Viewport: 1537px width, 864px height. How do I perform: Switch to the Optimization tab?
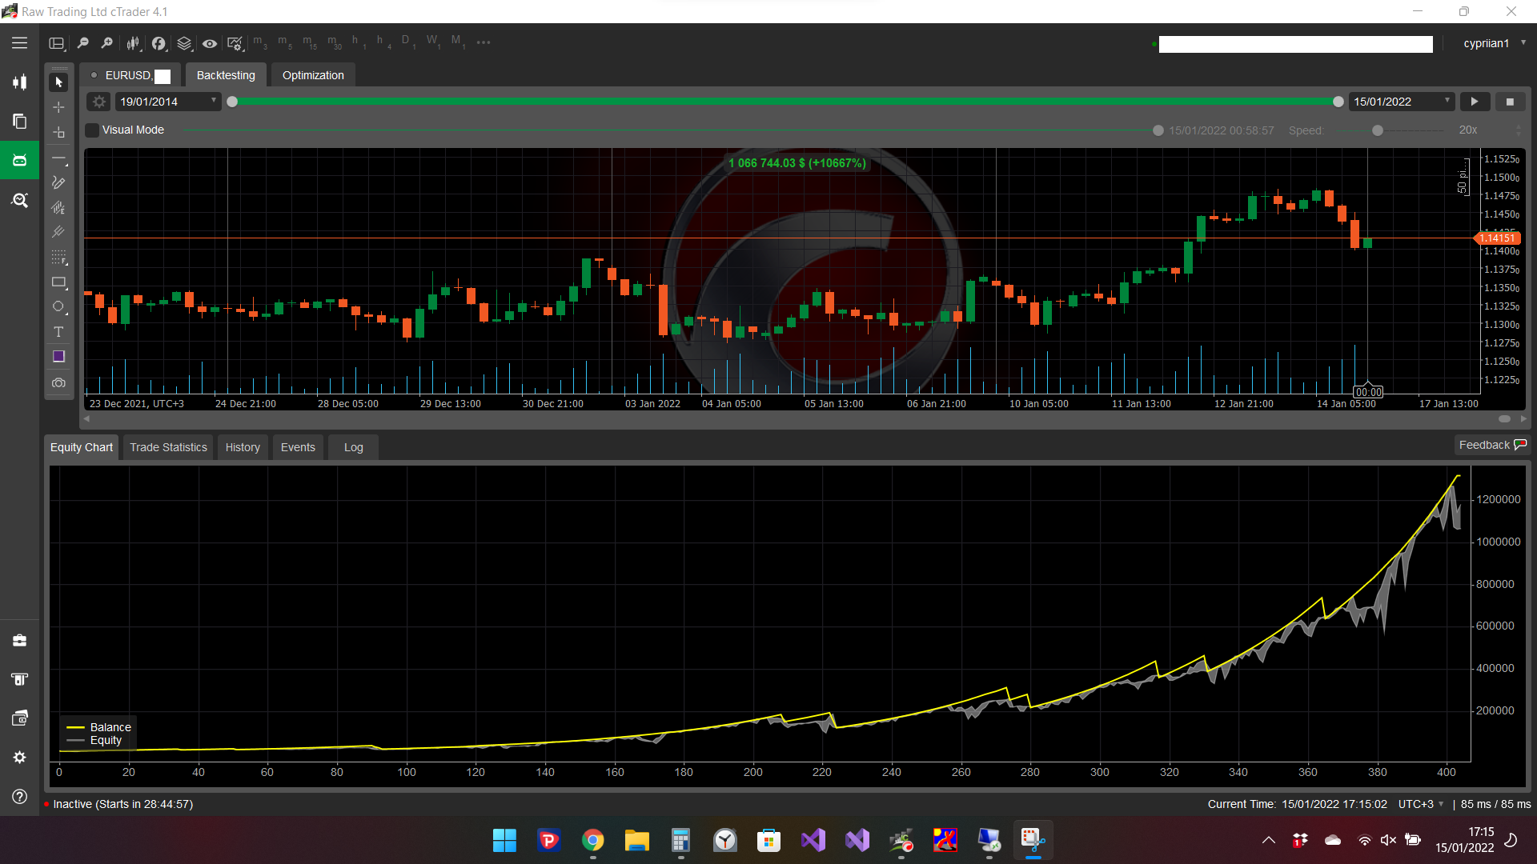pos(313,75)
